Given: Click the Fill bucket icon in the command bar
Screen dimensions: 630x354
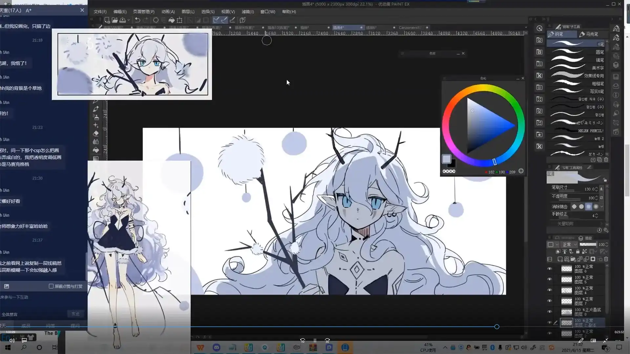Looking at the screenshot, I should [171, 20].
